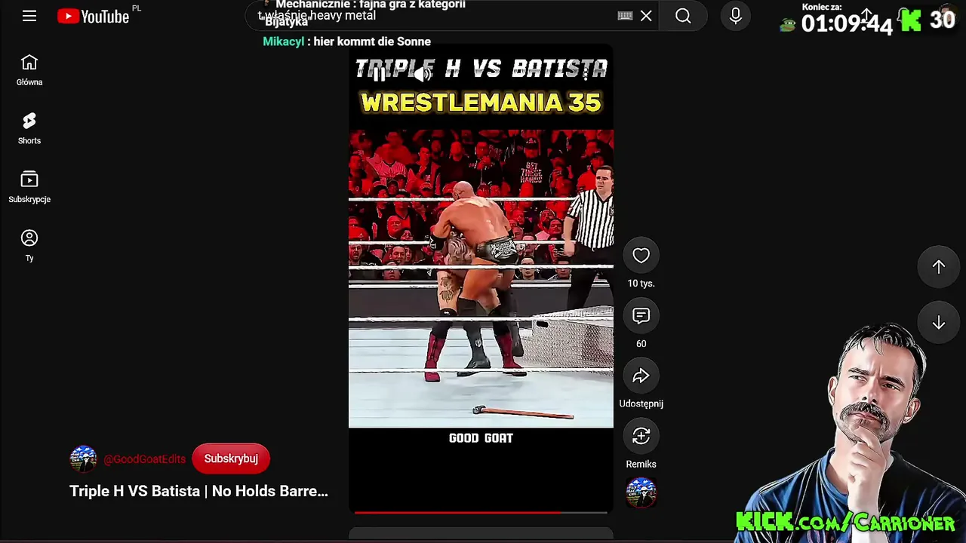The height and width of the screenshot is (543, 966).
Task: Open the Short title 'Triple H VS Batista'
Action: tap(198, 491)
